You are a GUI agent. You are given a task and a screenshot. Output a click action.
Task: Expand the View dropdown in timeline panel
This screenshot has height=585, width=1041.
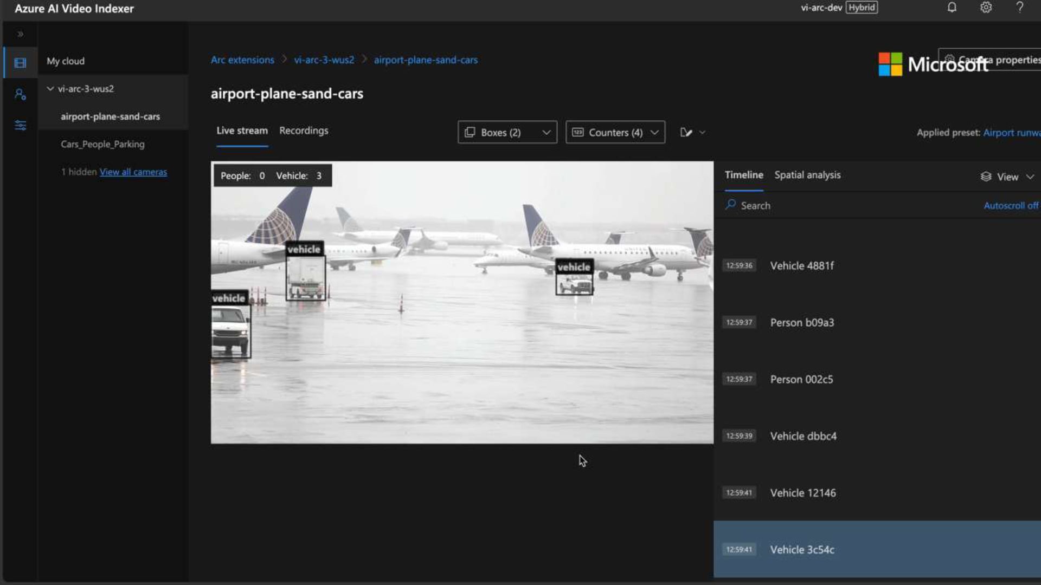click(x=1007, y=177)
